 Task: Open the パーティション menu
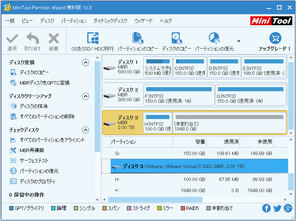coord(74,21)
